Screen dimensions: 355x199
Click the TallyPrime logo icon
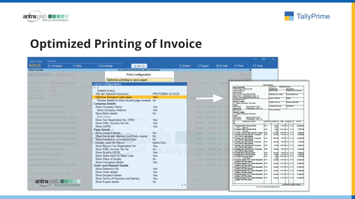pyautogui.click(x=289, y=16)
